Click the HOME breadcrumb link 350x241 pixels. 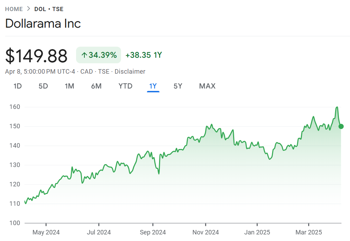(x=14, y=9)
